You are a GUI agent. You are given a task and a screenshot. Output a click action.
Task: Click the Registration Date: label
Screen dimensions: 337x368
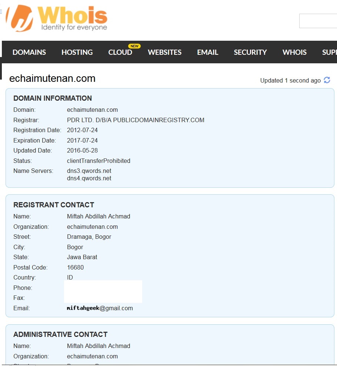pyautogui.click(x=37, y=130)
